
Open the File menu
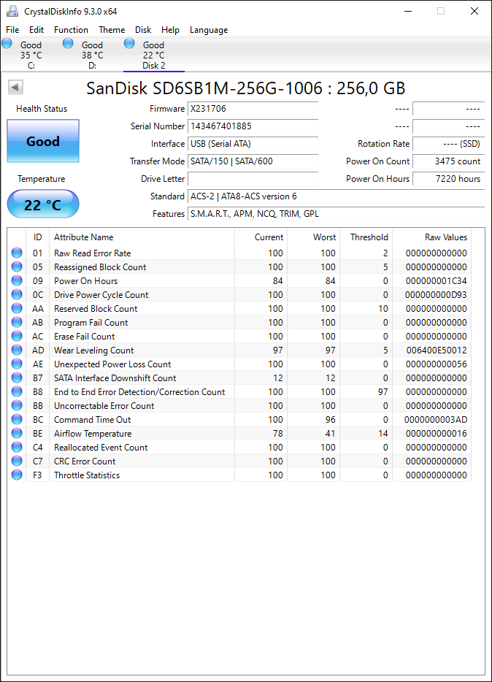pyautogui.click(x=12, y=30)
